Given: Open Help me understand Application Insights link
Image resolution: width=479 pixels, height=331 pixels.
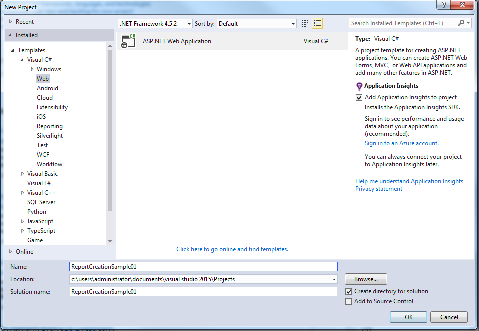Looking at the screenshot, I should point(409,181).
